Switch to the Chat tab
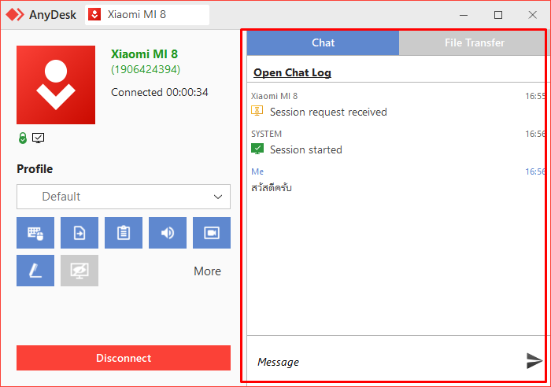This screenshot has width=551, height=387. click(x=323, y=42)
